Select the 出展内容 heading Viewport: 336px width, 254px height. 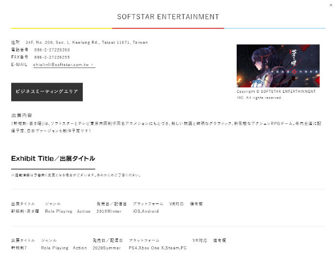21,116
